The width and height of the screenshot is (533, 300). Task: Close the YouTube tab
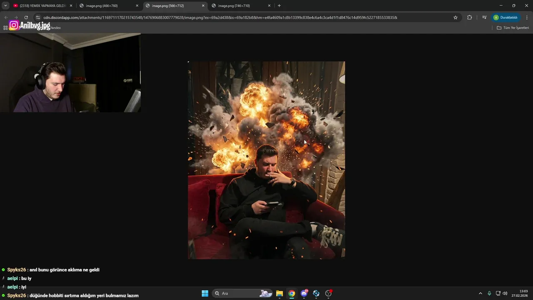point(71,6)
